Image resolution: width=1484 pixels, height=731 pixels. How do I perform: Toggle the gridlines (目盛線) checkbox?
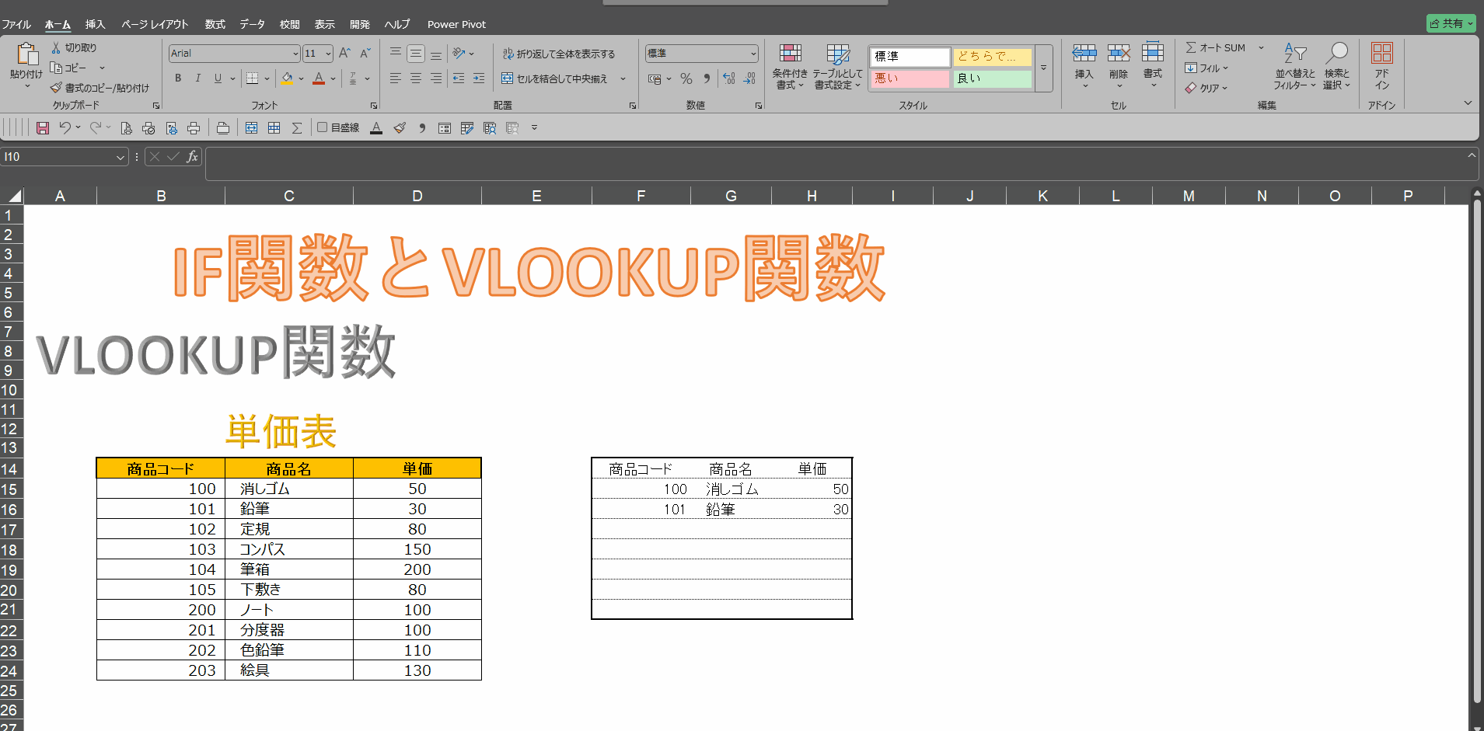click(323, 127)
